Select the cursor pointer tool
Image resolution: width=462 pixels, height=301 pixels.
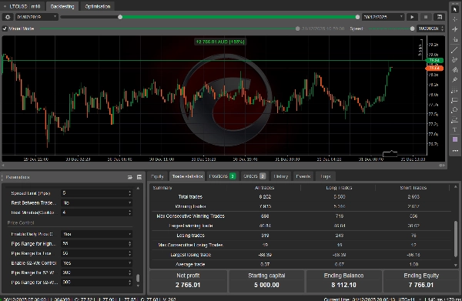click(x=455, y=9)
